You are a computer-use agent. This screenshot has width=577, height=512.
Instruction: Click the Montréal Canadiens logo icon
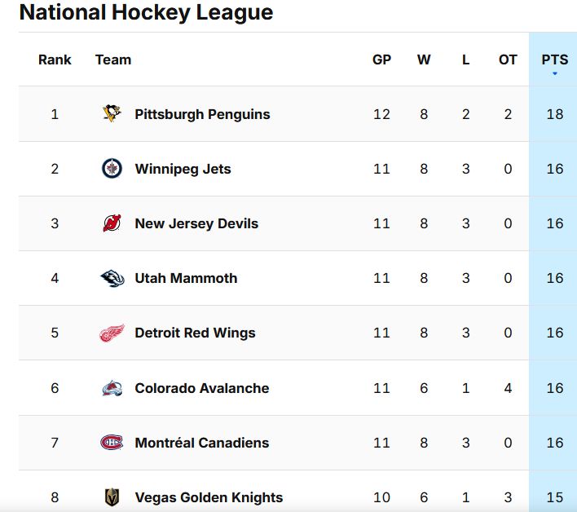tap(112, 443)
